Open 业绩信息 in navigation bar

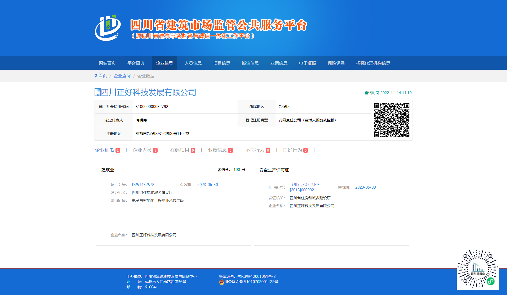pyautogui.click(x=279, y=63)
